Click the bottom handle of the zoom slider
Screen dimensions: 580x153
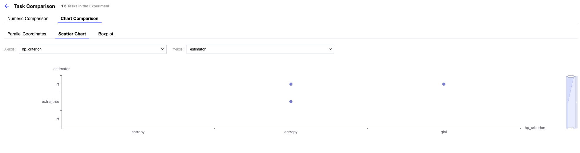pyautogui.click(x=571, y=128)
